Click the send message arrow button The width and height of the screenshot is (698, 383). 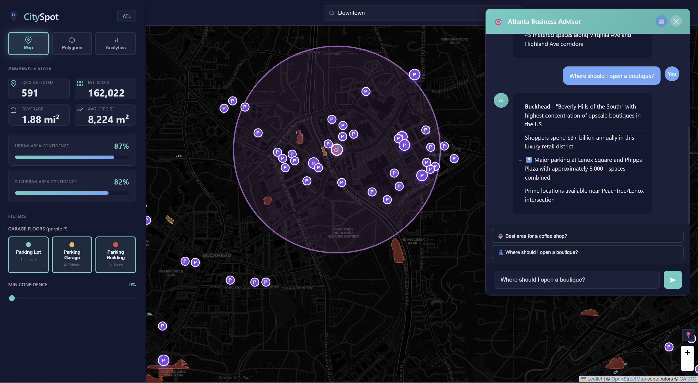(672, 280)
